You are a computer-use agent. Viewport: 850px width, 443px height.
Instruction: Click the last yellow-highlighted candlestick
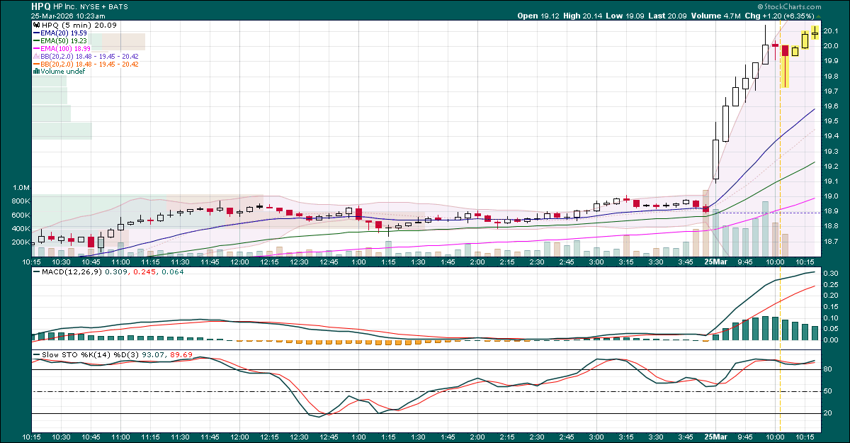(x=815, y=32)
